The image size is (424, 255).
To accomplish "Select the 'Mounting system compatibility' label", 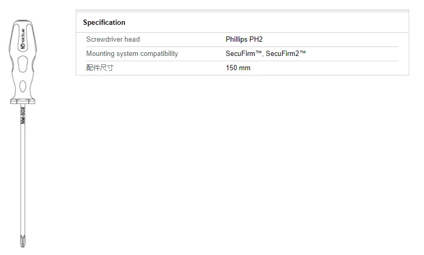I will (x=132, y=54).
